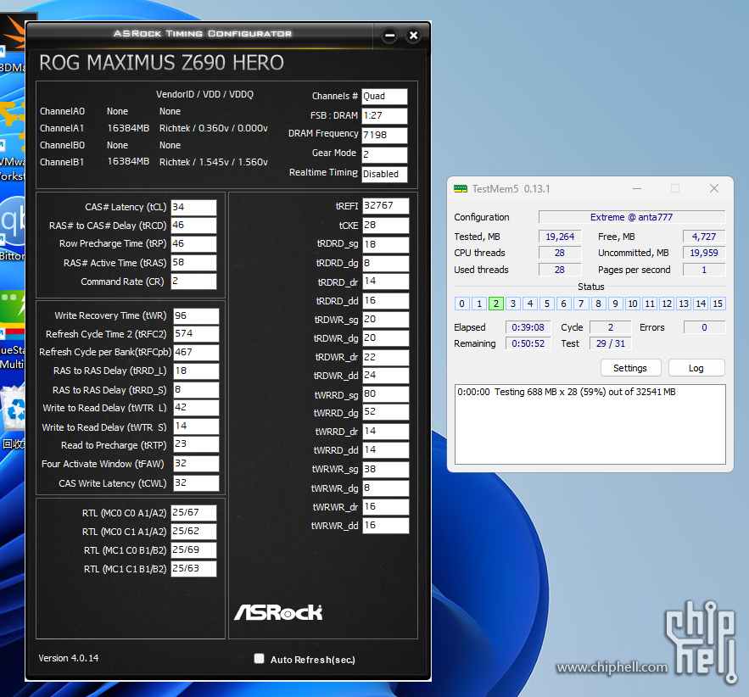Close the TestMem5 window

click(x=714, y=188)
